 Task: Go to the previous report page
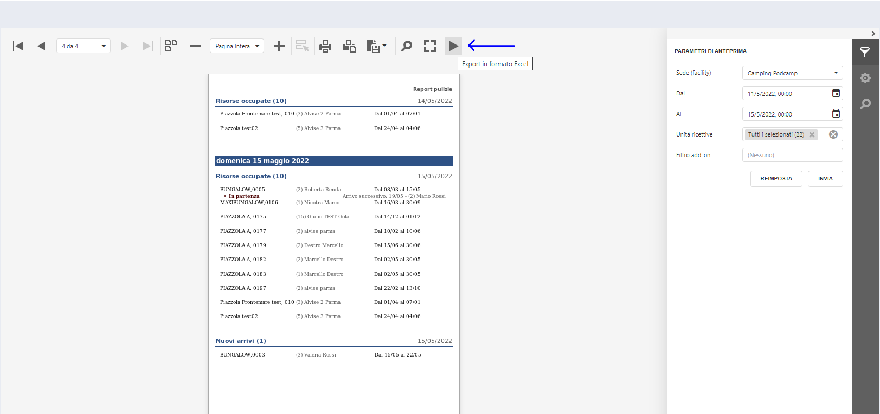[41, 46]
